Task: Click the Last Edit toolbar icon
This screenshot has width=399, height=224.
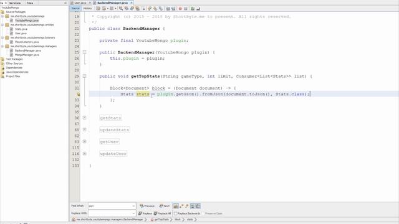Action: pyautogui.click(x=98, y=8)
